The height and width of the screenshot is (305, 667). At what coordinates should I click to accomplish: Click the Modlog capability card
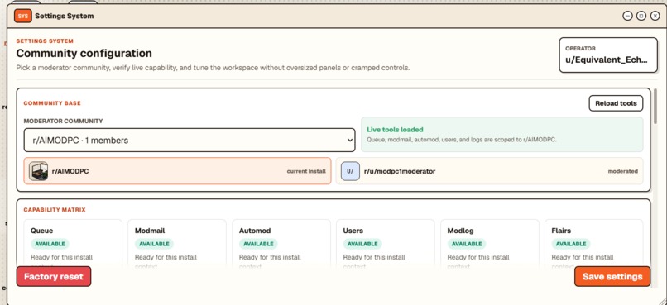point(490,245)
